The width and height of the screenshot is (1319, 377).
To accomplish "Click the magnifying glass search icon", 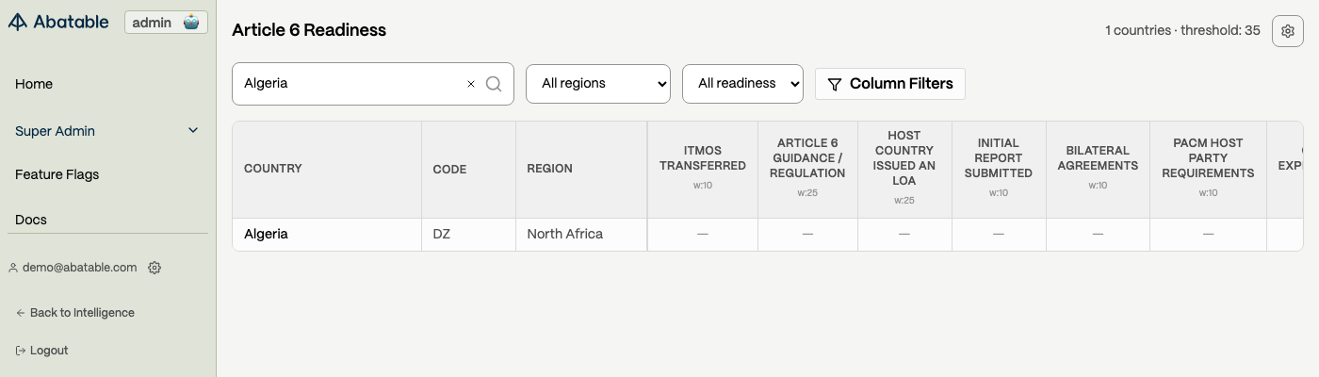I will (x=494, y=84).
